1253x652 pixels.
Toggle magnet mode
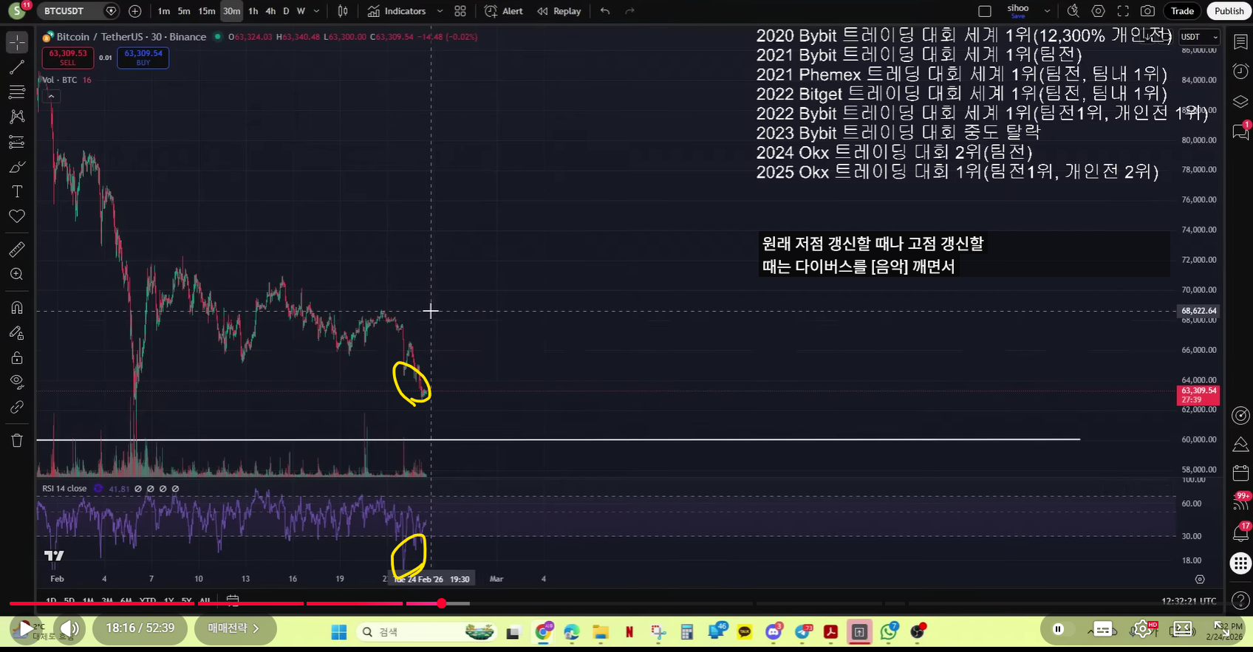click(17, 307)
